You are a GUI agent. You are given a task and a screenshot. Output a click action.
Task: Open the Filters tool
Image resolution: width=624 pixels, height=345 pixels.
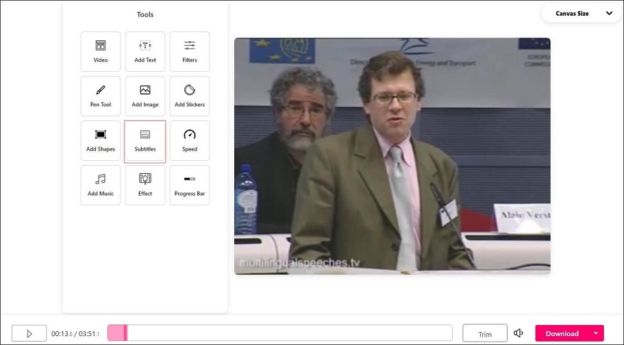point(190,52)
